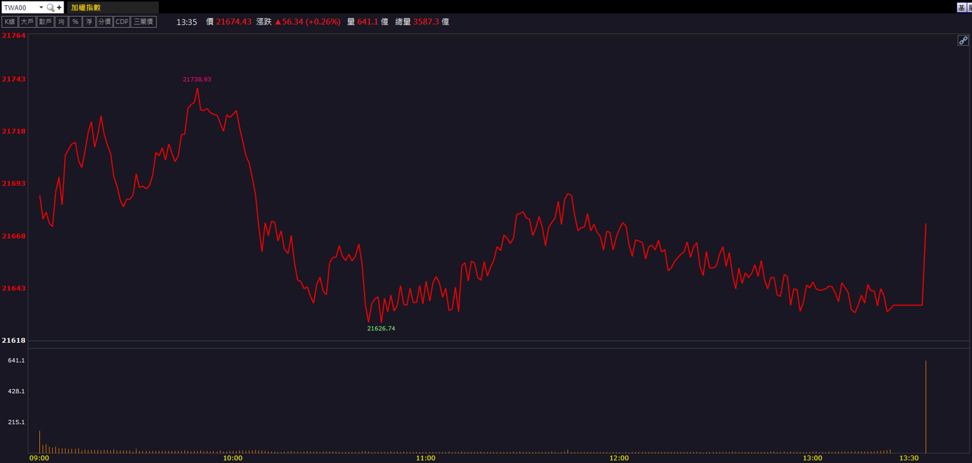Click the tall closing volume bar
Viewport: 972px width, 463px height.
[x=926, y=406]
